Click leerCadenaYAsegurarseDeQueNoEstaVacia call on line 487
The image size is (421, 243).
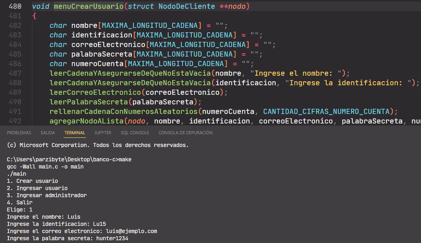point(130,73)
